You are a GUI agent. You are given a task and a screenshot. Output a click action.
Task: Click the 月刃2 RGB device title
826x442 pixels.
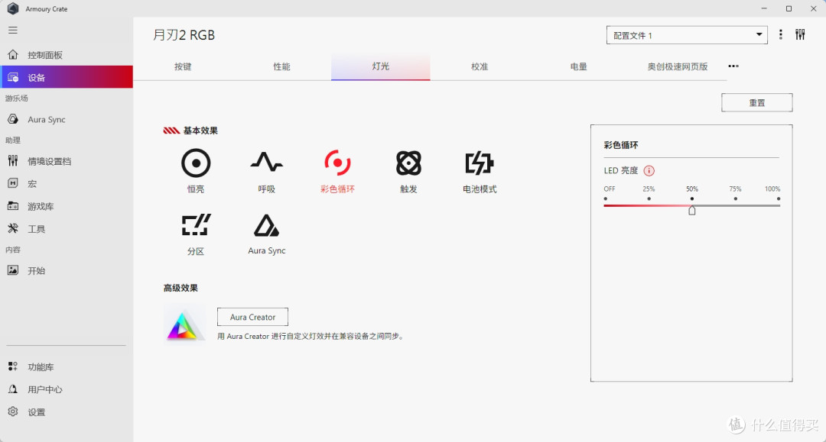coord(184,35)
